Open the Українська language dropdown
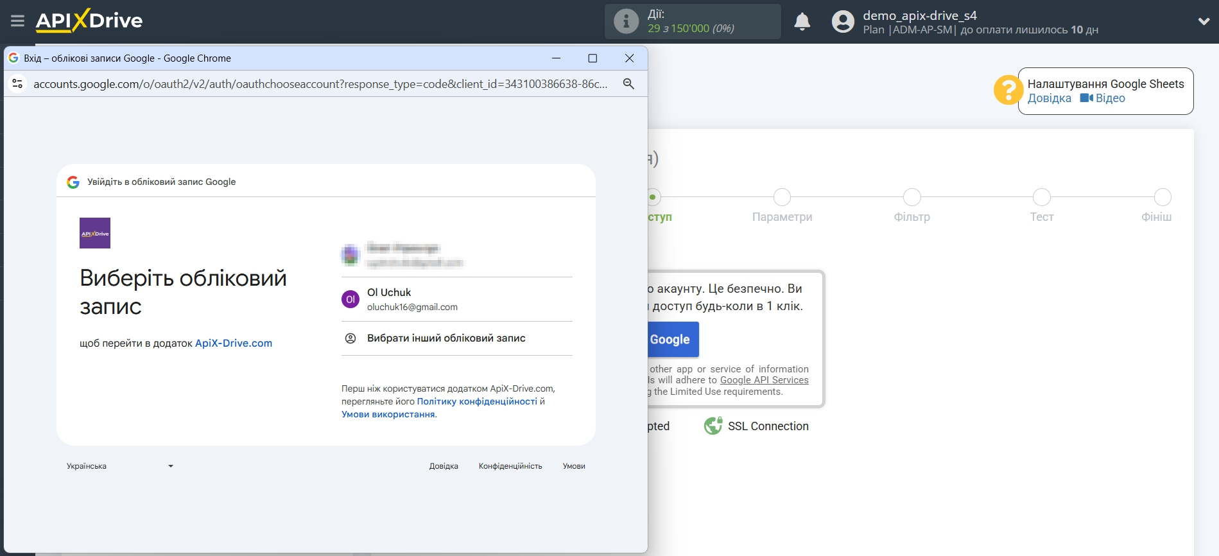Screen dimensions: 1219x556 click(120, 466)
